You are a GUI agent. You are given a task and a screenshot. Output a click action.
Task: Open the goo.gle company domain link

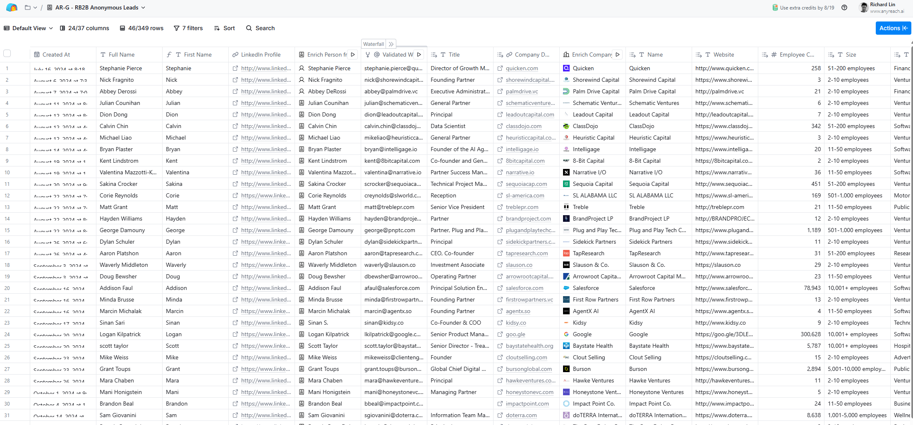(515, 334)
